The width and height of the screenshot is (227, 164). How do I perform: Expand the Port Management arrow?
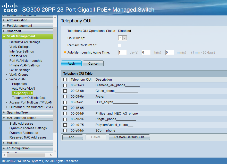tap(4, 25)
